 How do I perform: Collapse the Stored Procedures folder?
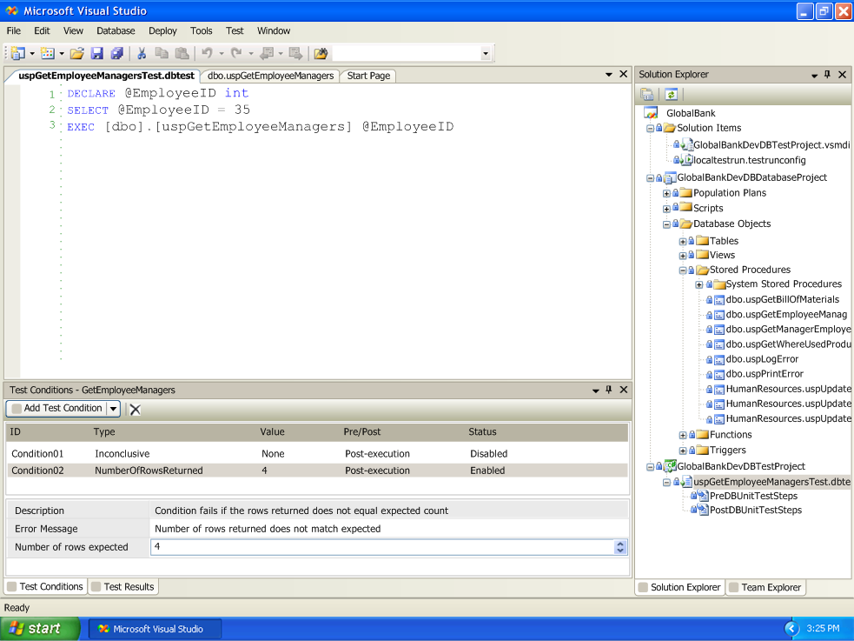tap(683, 270)
